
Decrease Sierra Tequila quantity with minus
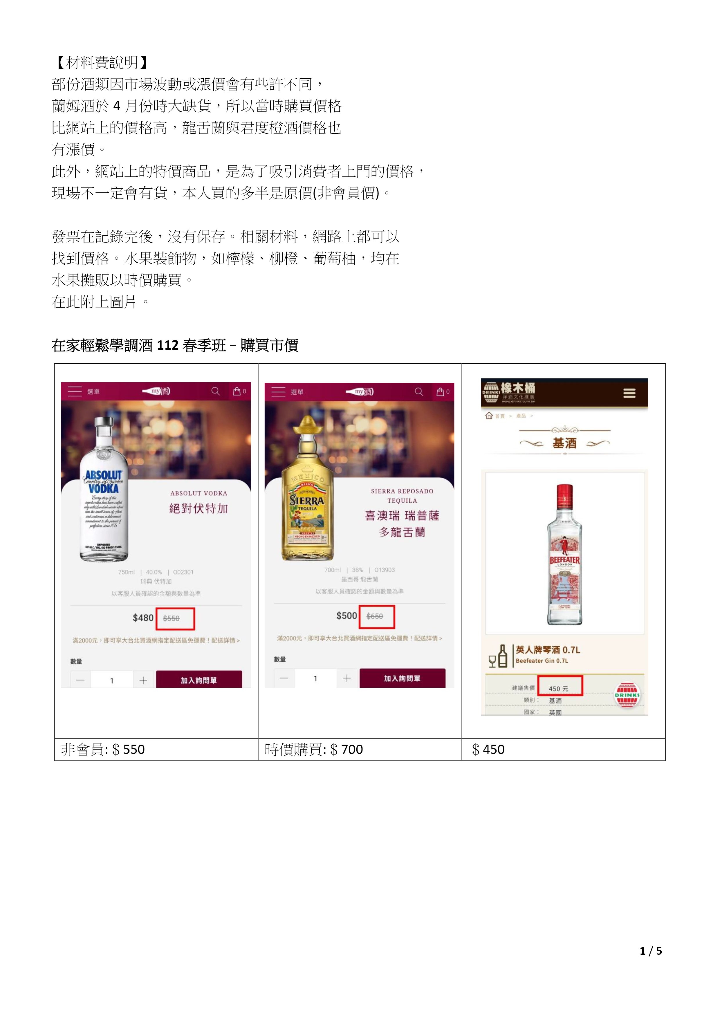[284, 678]
